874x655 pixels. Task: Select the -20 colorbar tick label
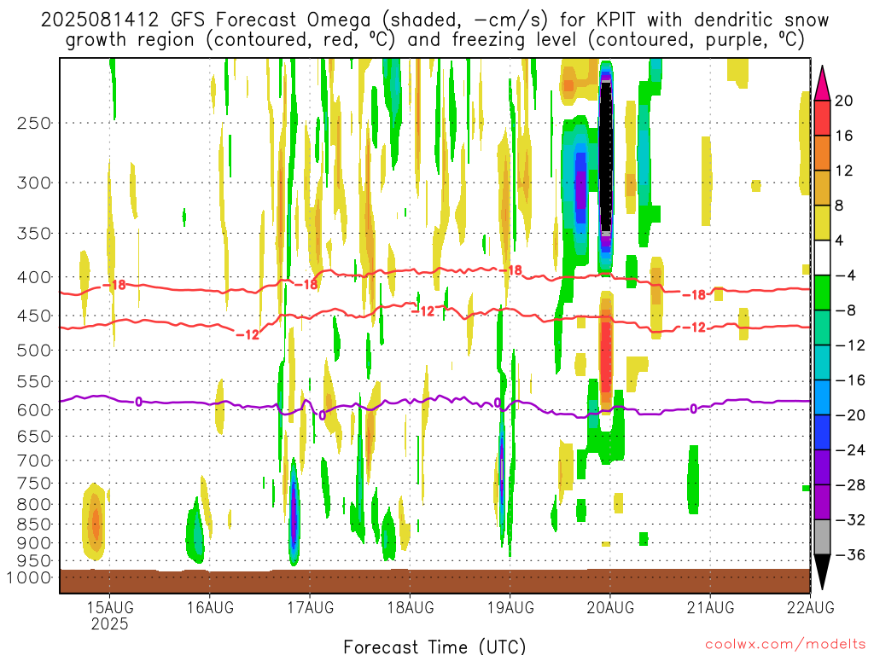(850, 415)
